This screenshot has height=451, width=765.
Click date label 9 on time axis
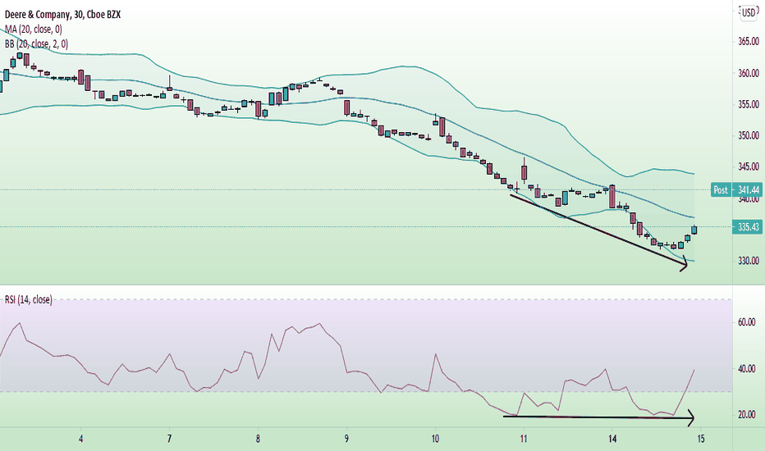346,439
